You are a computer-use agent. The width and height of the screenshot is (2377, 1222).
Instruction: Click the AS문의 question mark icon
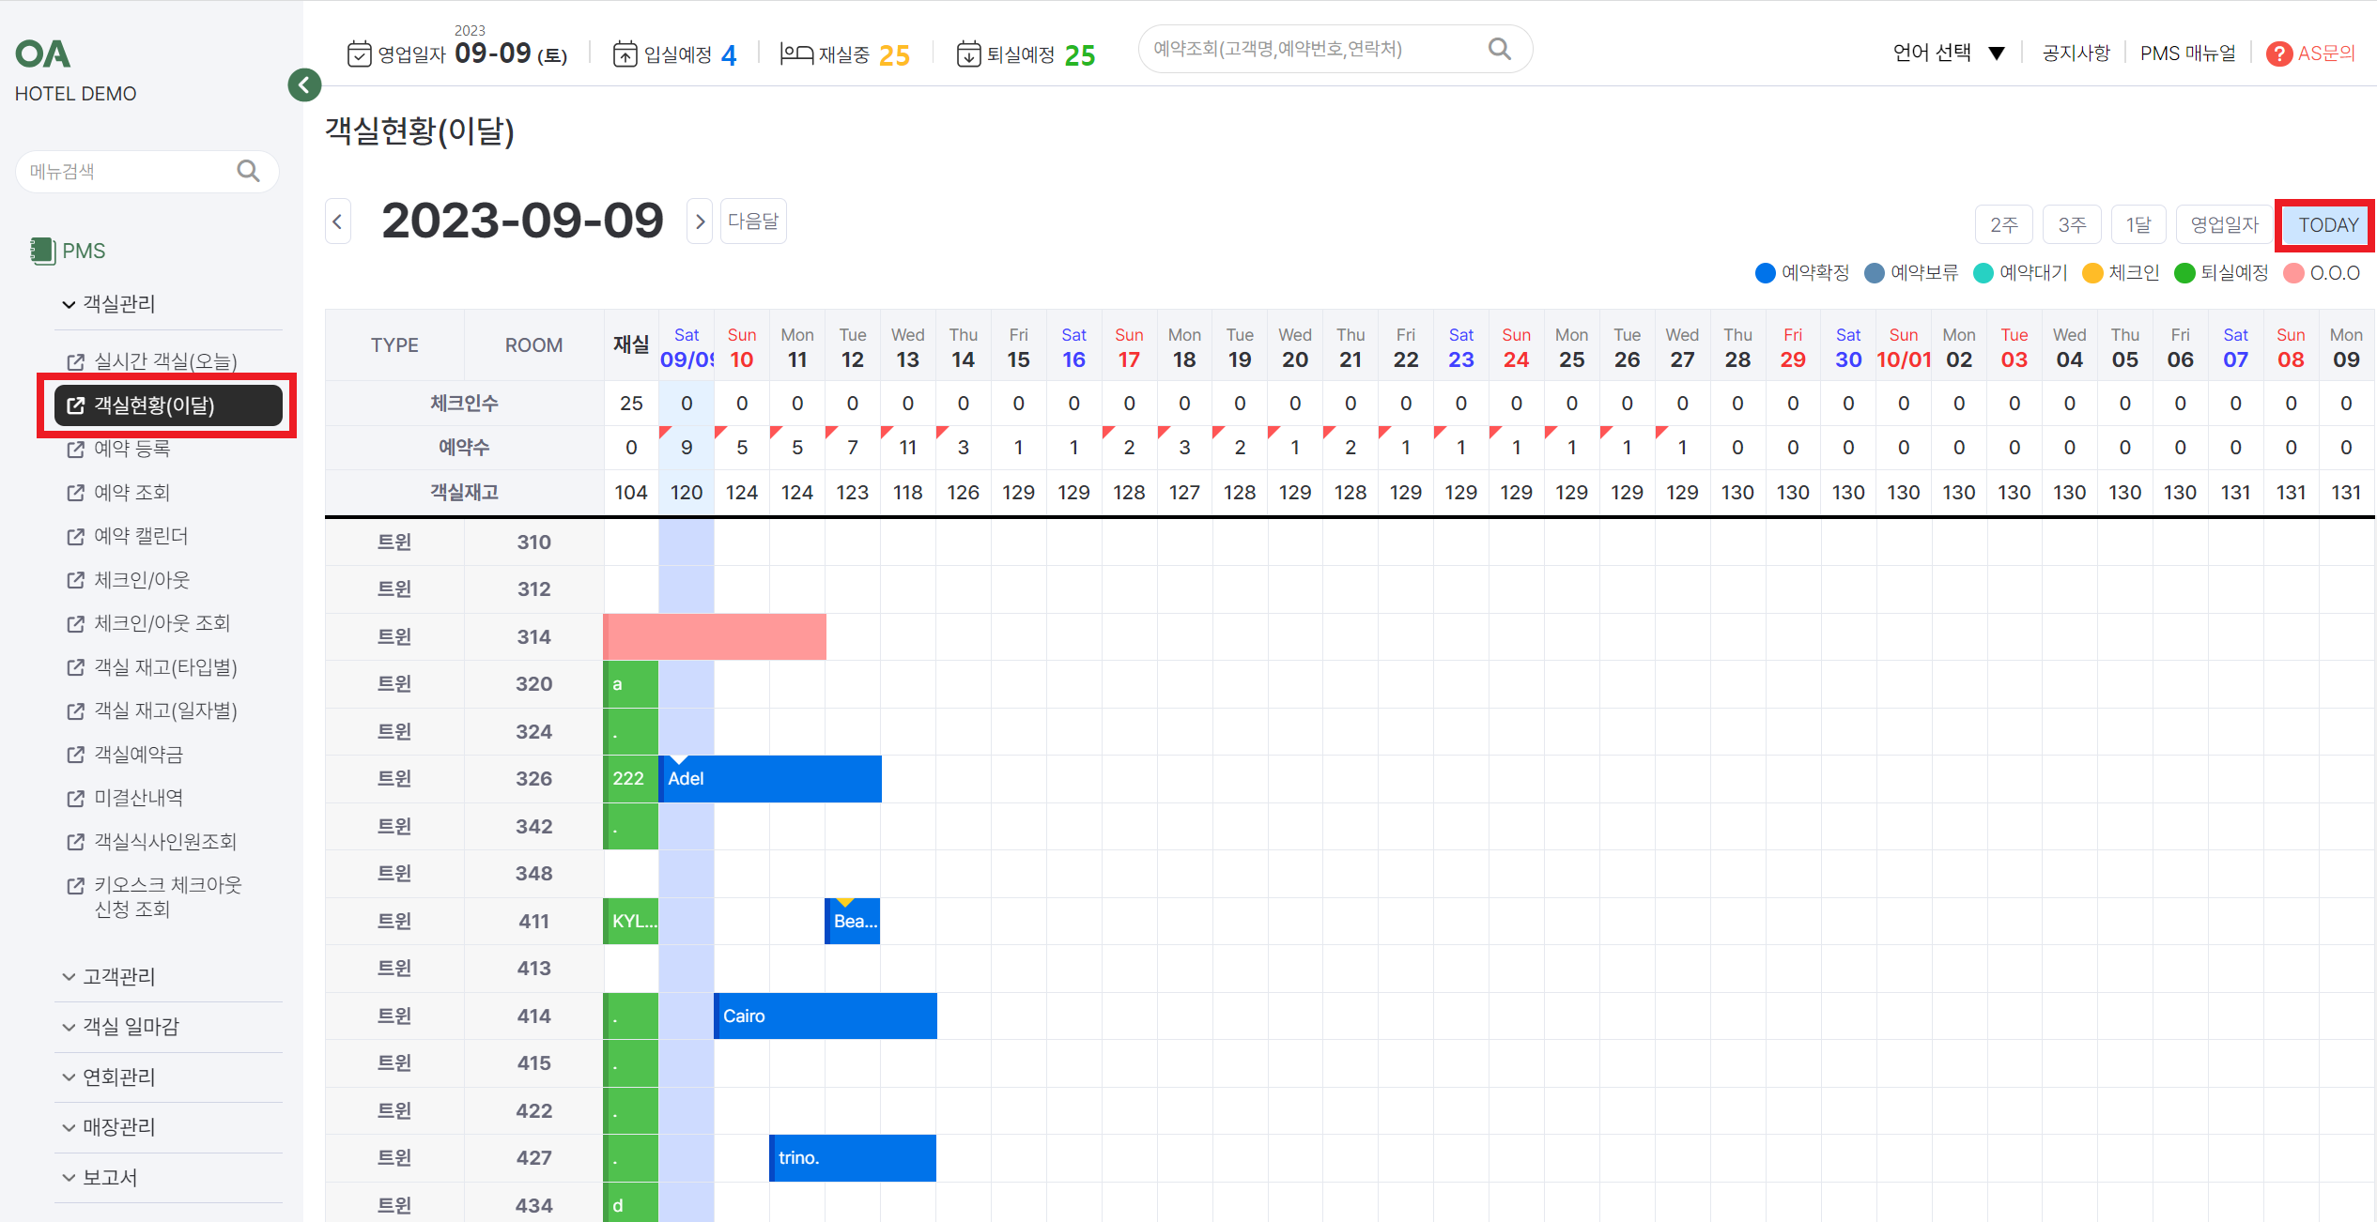coord(2278,53)
